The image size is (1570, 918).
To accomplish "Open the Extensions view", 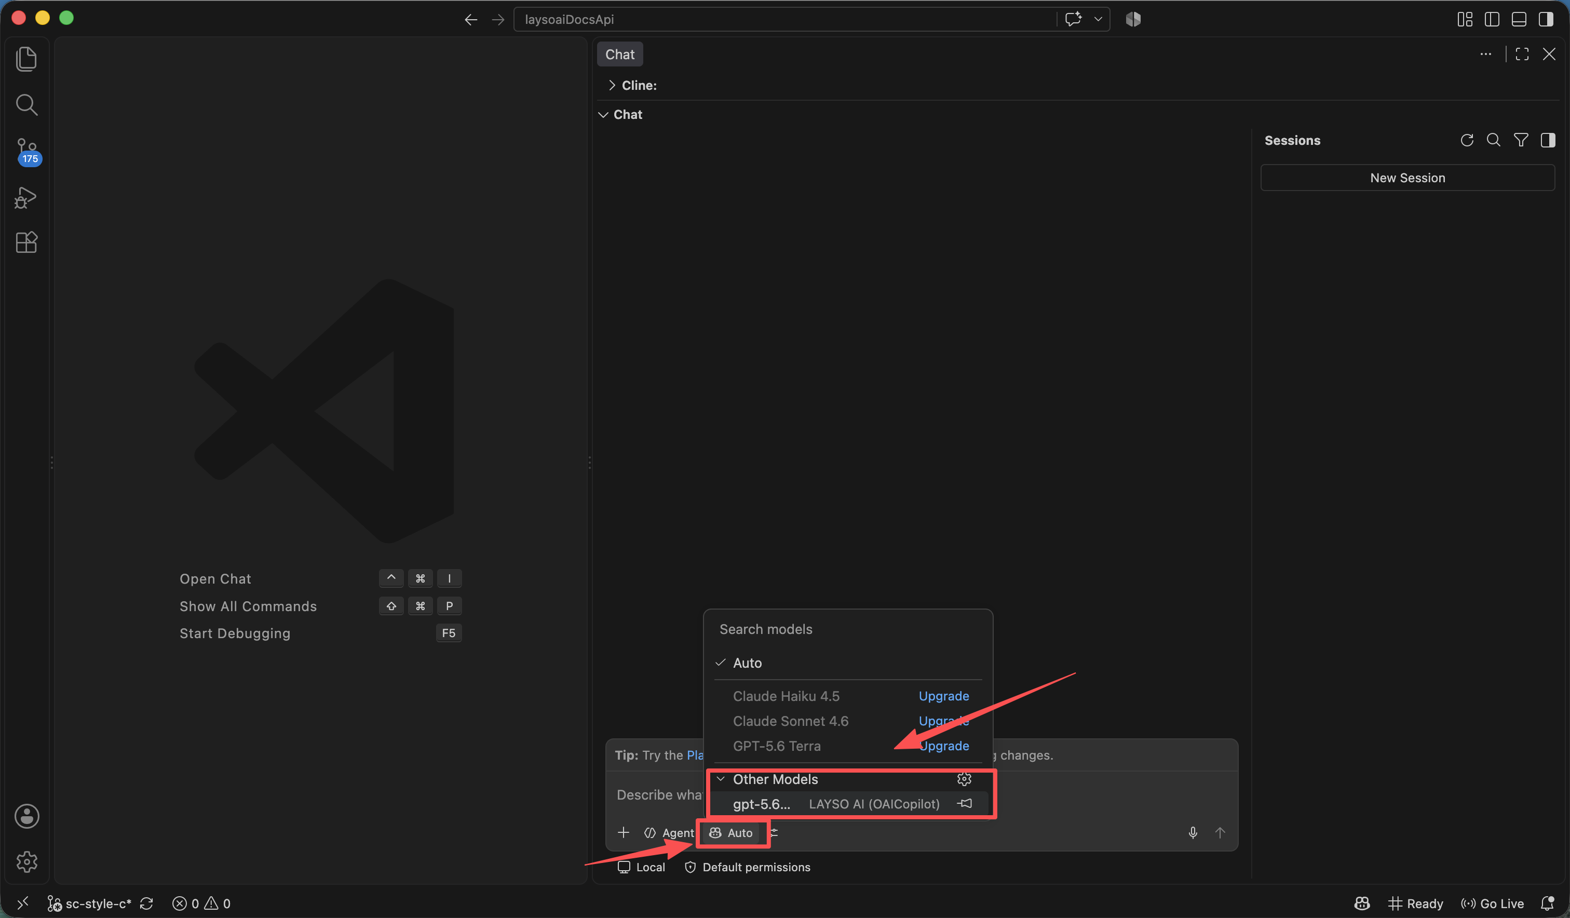I will pos(26,242).
